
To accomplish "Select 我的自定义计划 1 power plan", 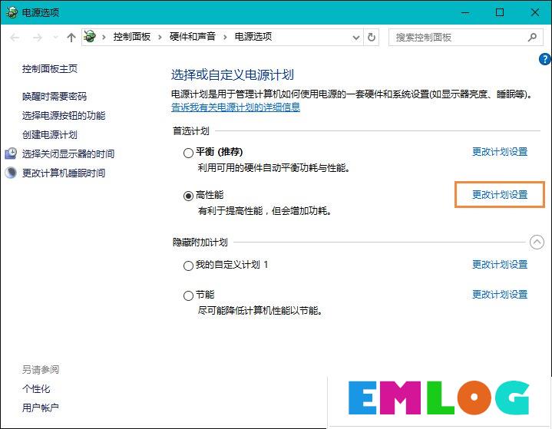I will 188,266.
